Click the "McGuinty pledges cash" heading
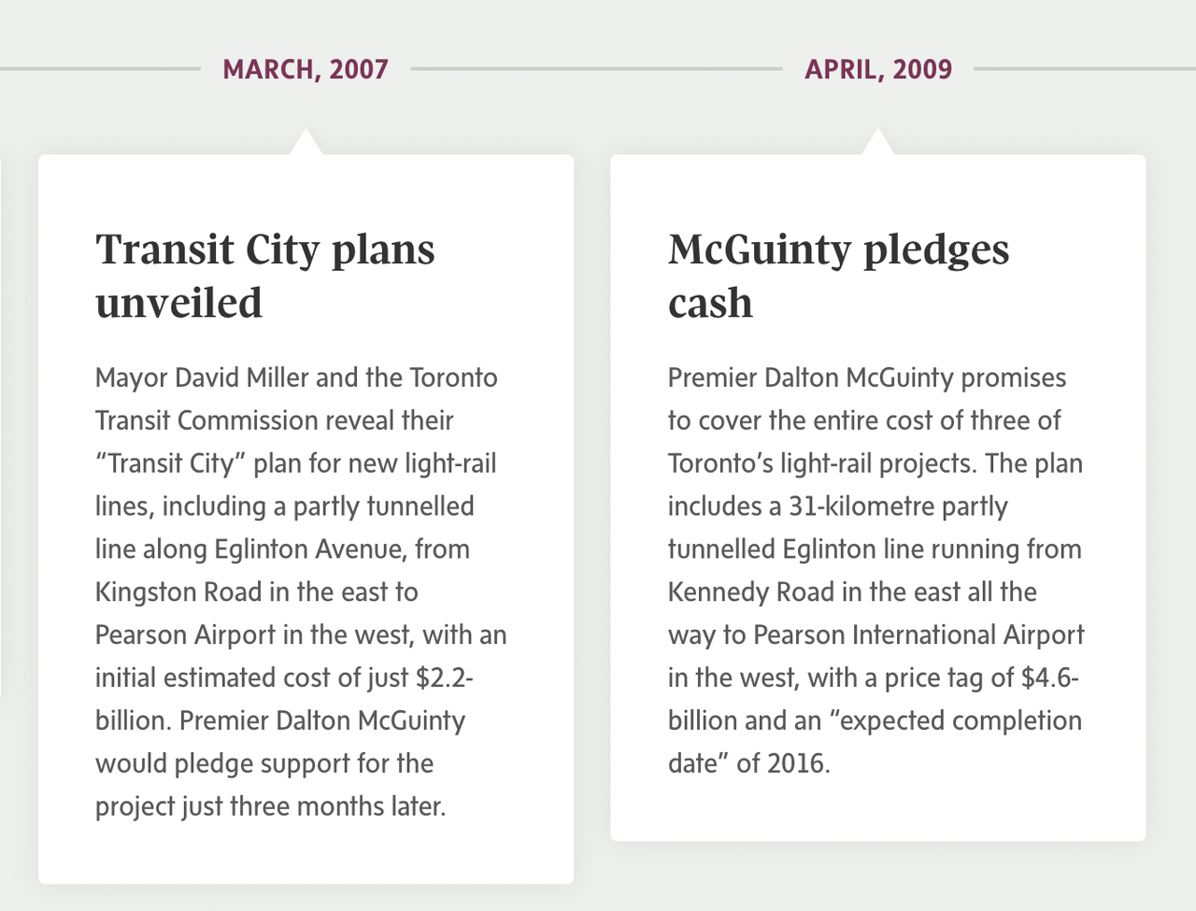Viewport: 1196px width, 911px height. (838, 276)
